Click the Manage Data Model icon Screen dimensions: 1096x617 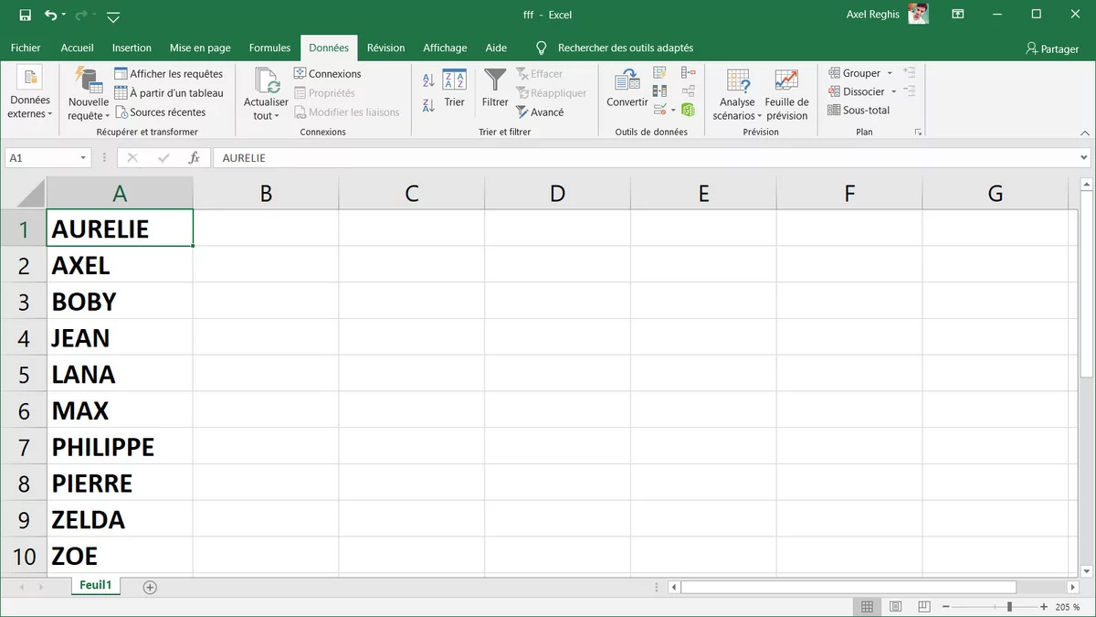[688, 111]
